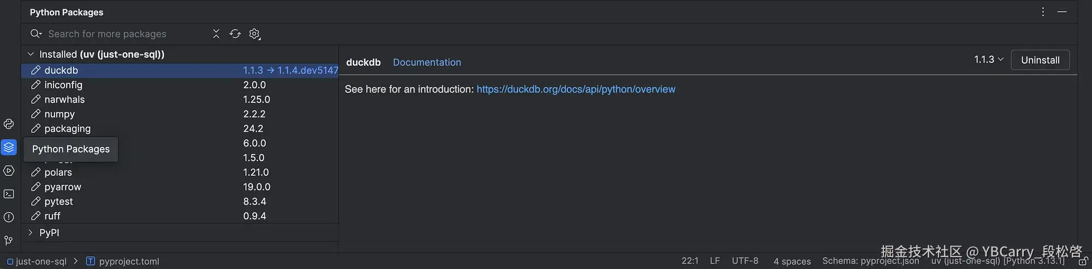This screenshot has width=1092, height=269.
Task: Expand the PyPI packages group
Action: point(31,233)
